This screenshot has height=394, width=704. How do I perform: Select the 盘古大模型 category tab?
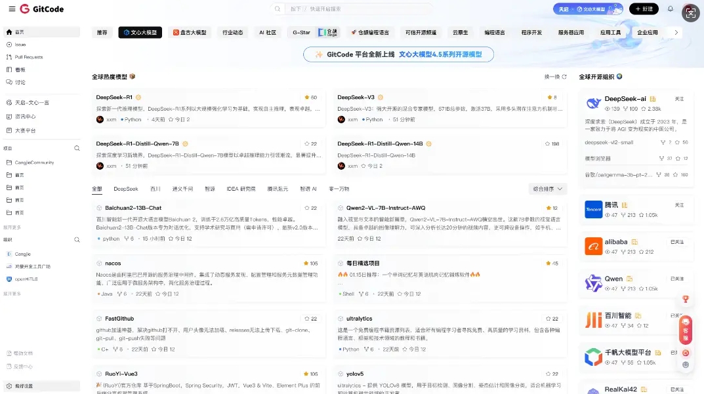click(190, 32)
